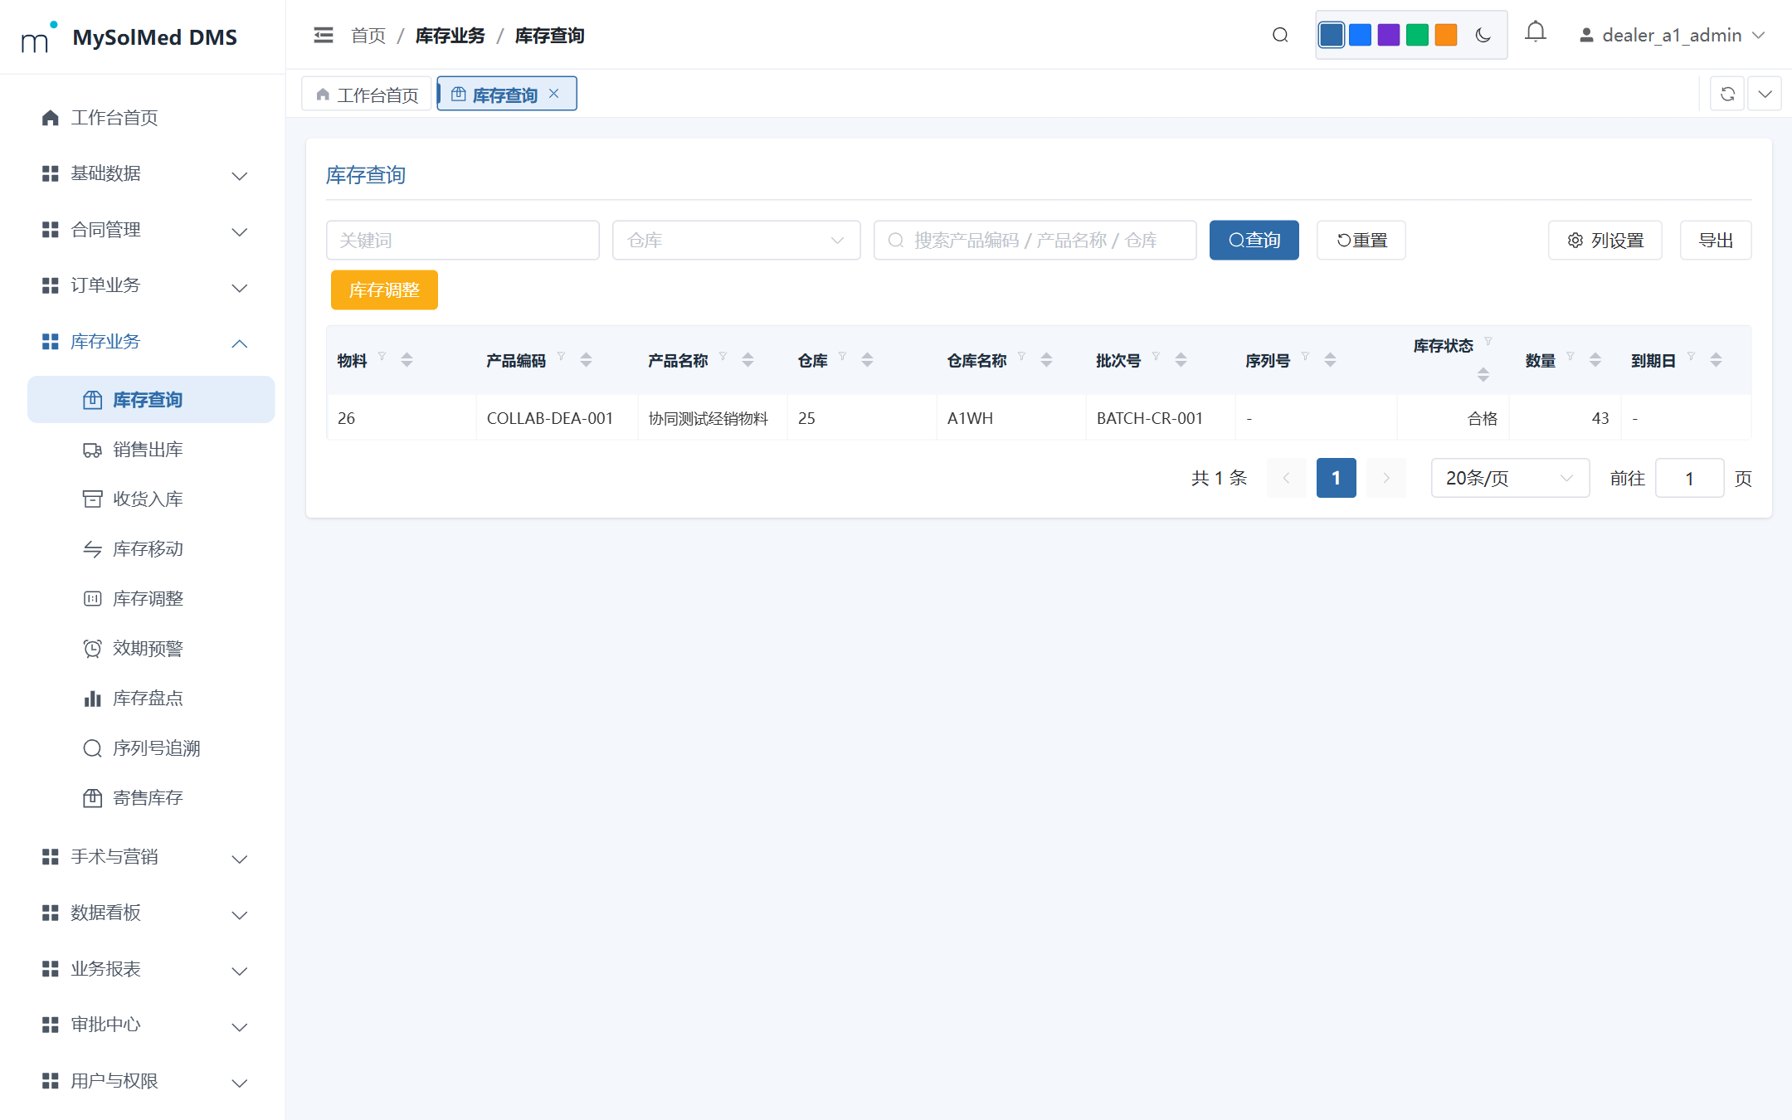Click the 前往 page number input
This screenshot has width=1792, height=1120.
click(1689, 478)
